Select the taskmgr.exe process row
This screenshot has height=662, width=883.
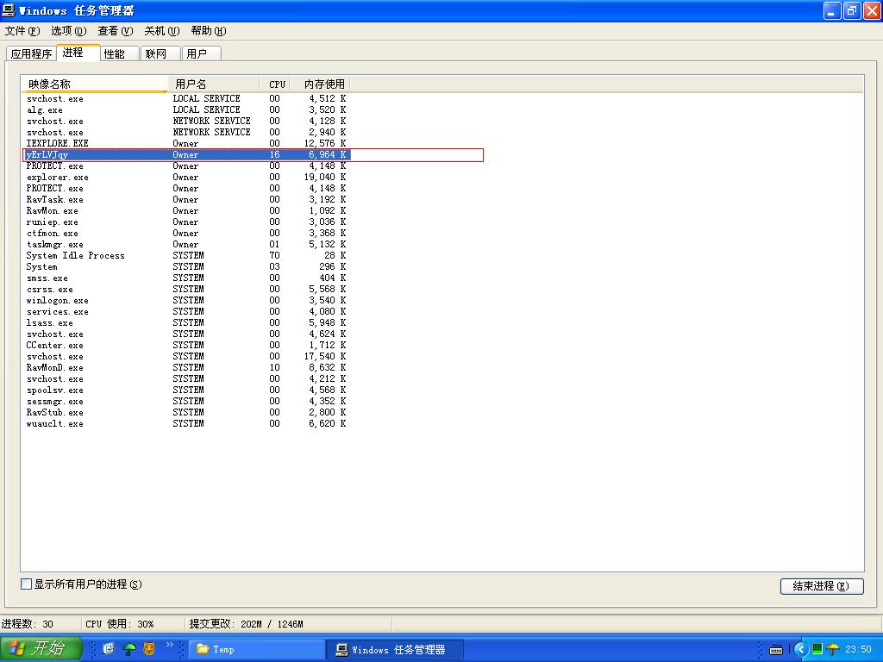pyautogui.click(x=186, y=244)
